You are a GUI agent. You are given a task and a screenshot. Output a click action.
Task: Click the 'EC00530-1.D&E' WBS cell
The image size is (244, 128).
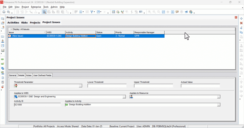pos(56,36)
